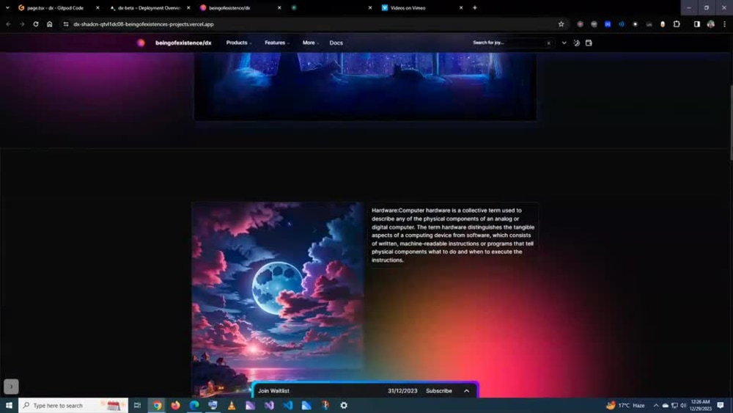733x413 pixels.
Task: Expand the More menu
Action: [x=311, y=43]
